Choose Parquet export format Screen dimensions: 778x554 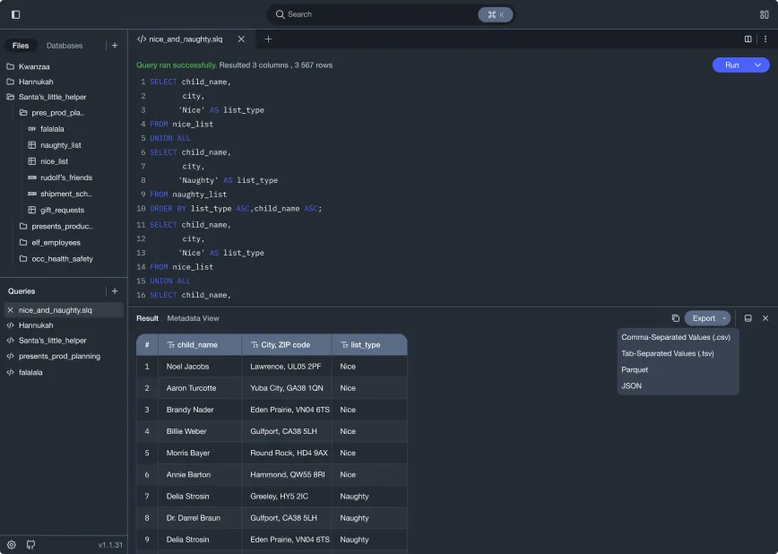pyautogui.click(x=635, y=370)
